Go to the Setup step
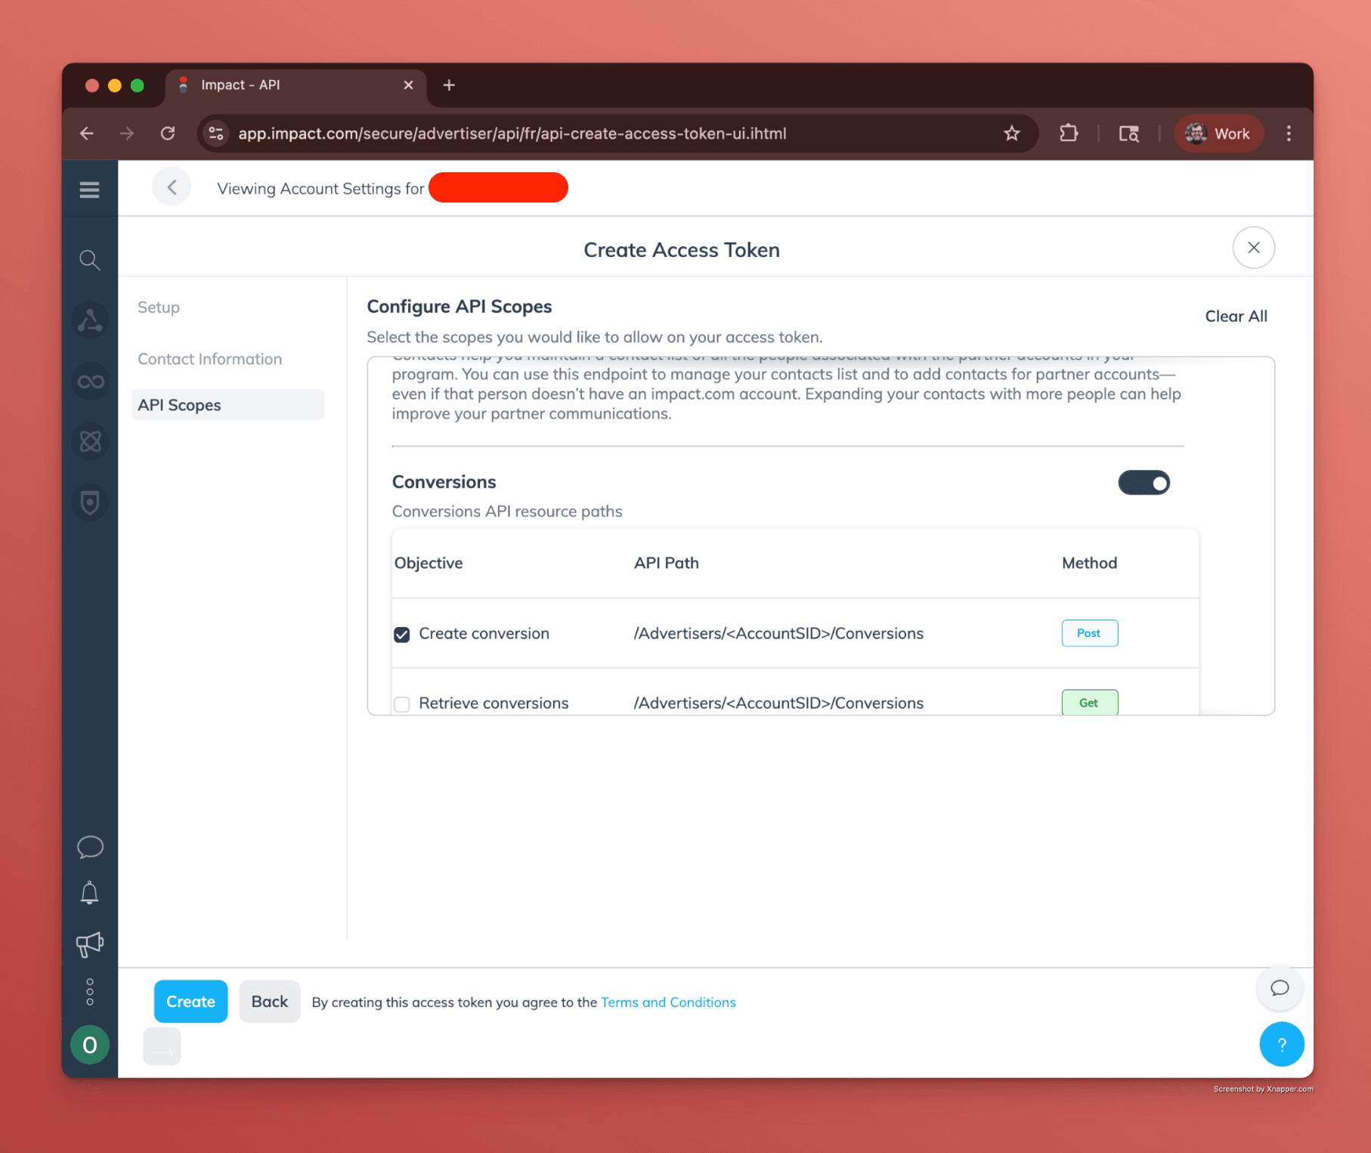 pos(159,308)
